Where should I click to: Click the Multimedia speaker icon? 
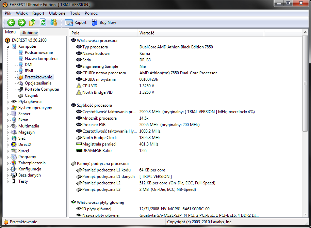(x=14, y=126)
